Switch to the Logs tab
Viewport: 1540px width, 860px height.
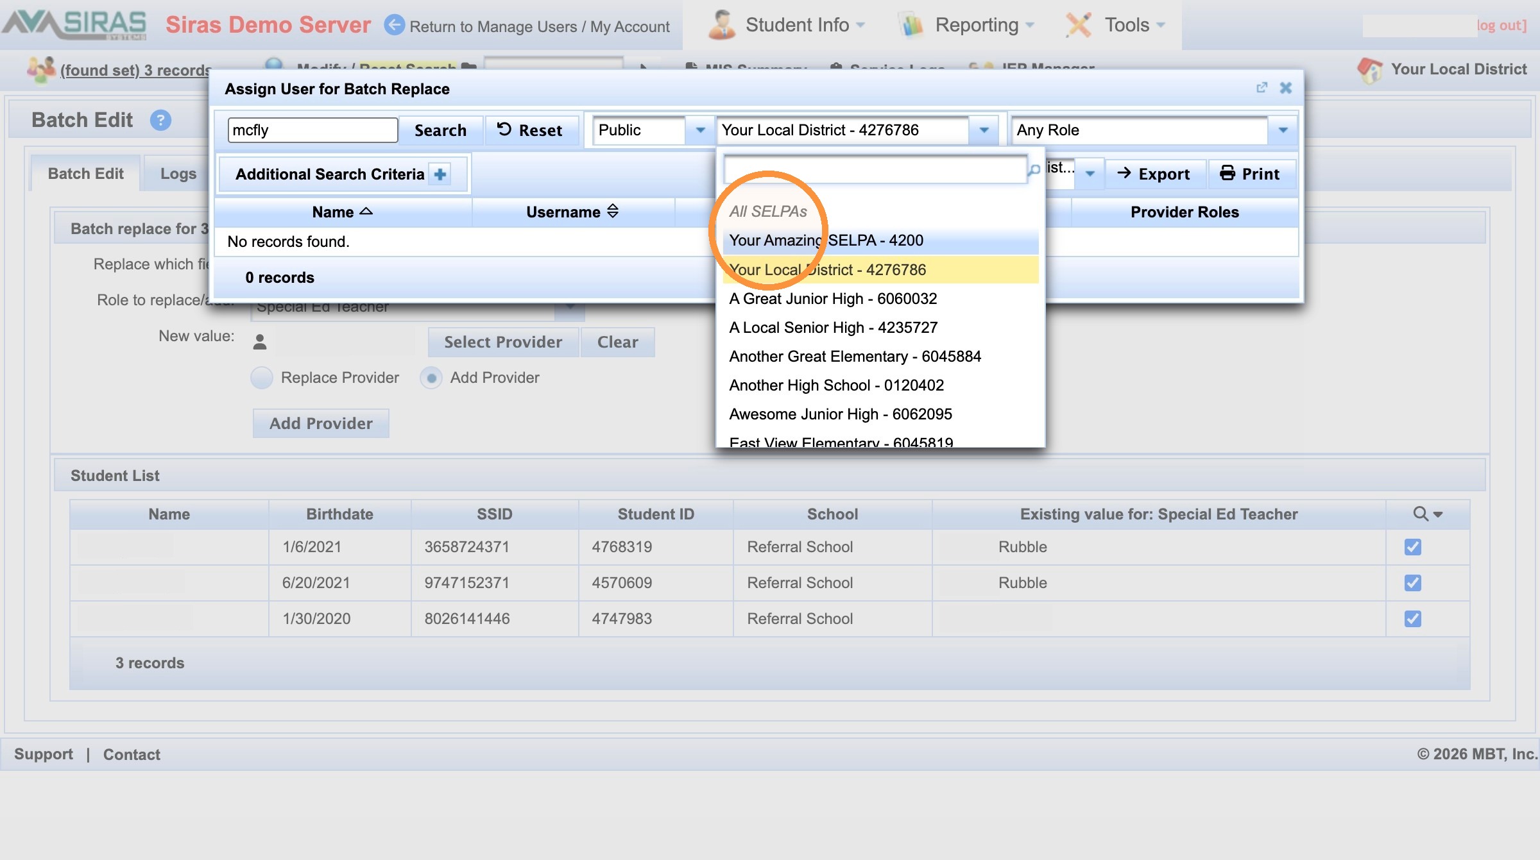click(178, 174)
